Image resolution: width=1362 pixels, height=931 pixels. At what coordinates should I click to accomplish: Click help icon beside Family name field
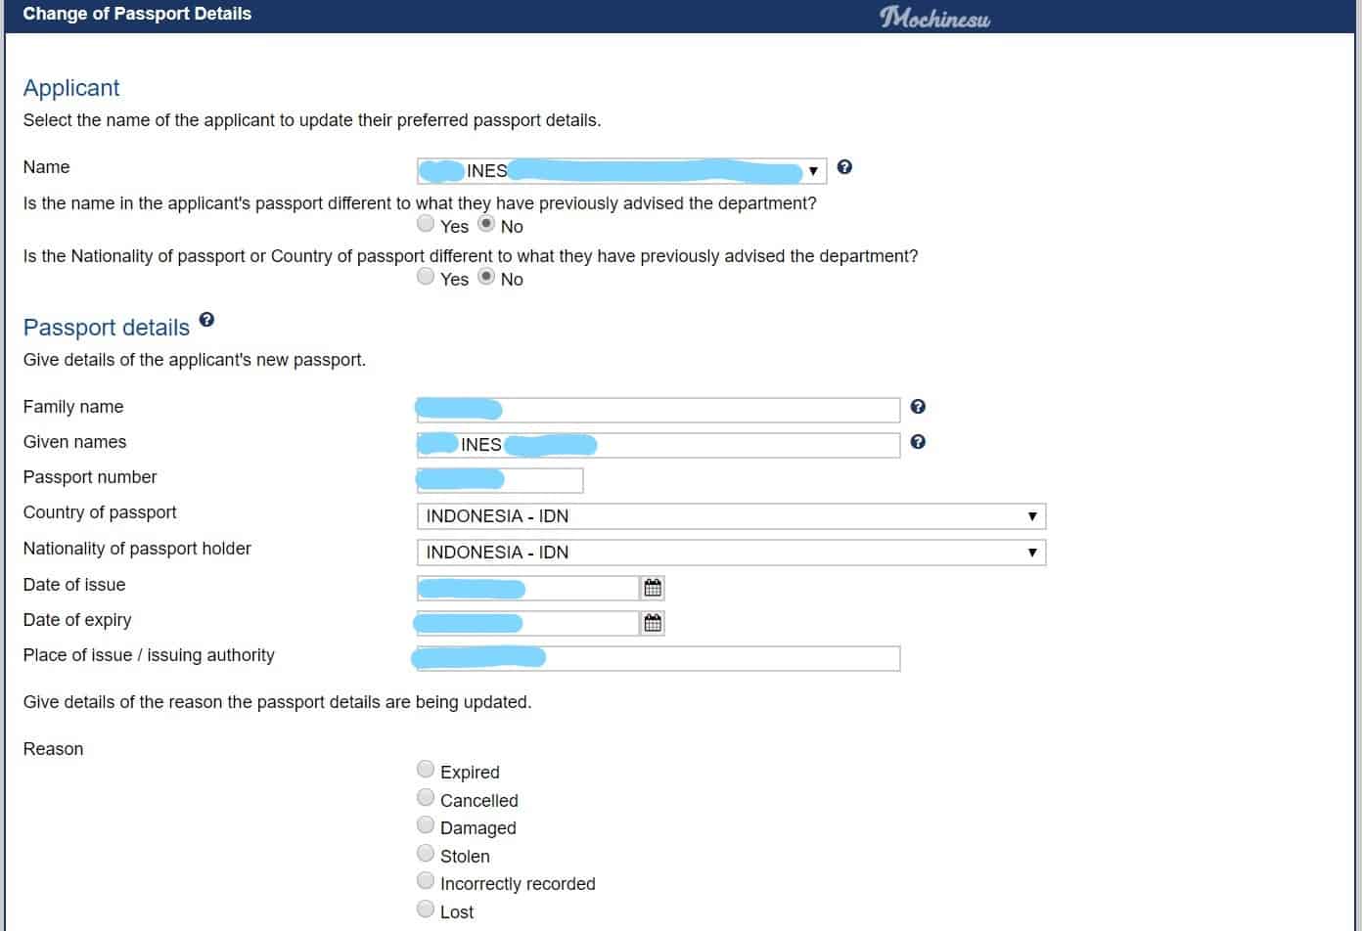pyautogui.click(x=918, y=407)
